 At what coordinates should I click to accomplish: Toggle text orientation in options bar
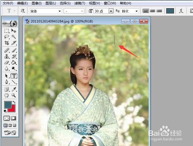click(x=23, y=11)
